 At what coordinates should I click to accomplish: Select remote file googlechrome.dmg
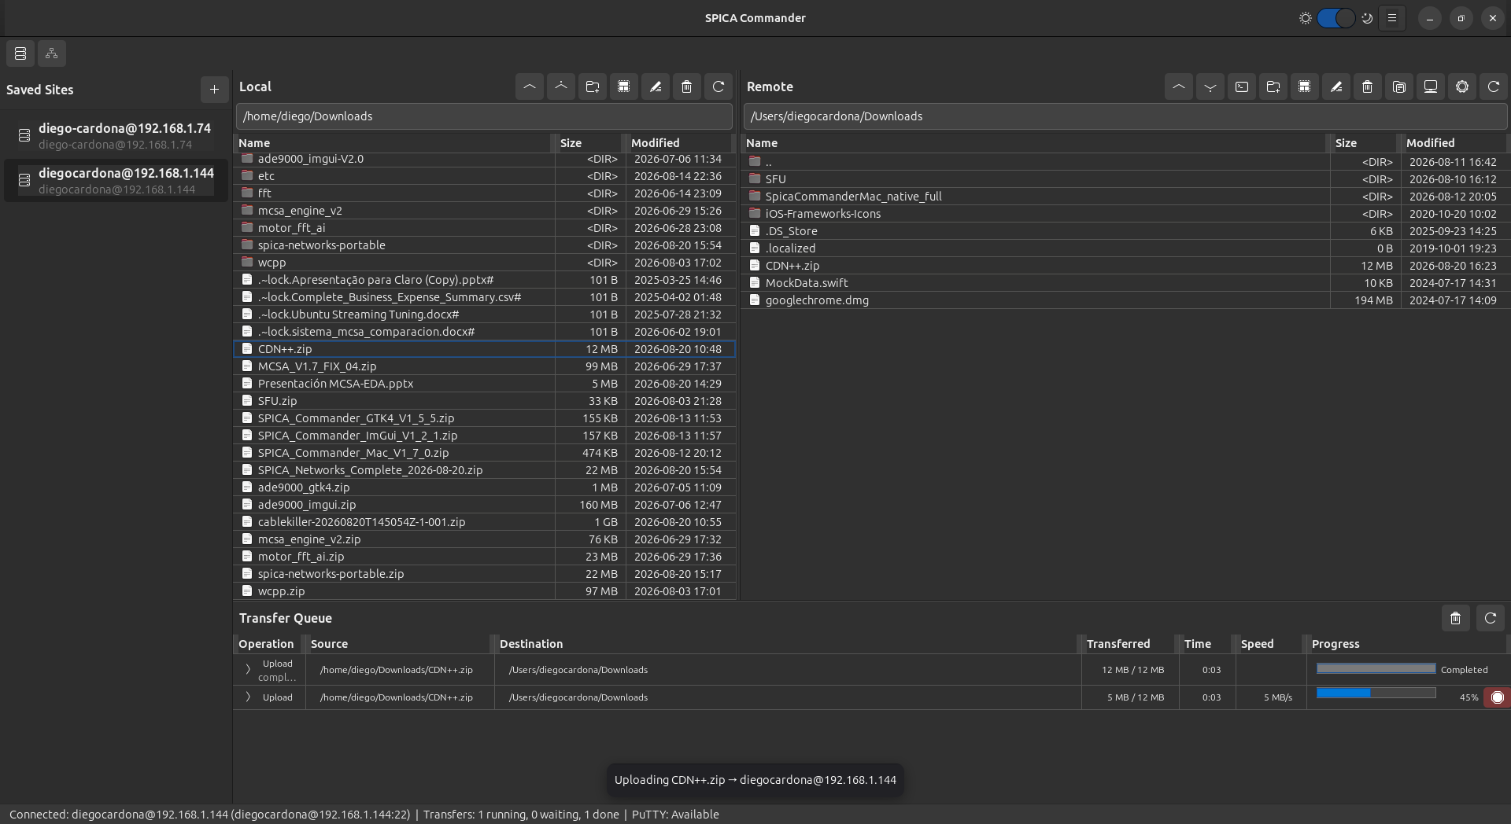(x=1125, y=300)
